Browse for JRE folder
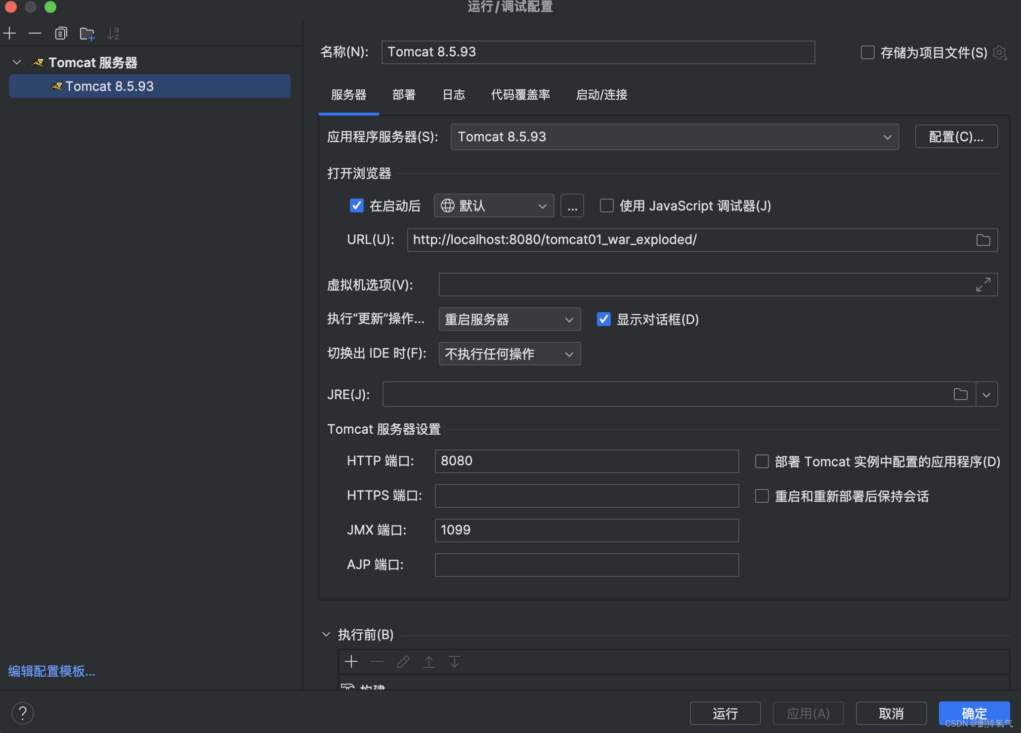The image size is (1021, 733). 961,394
